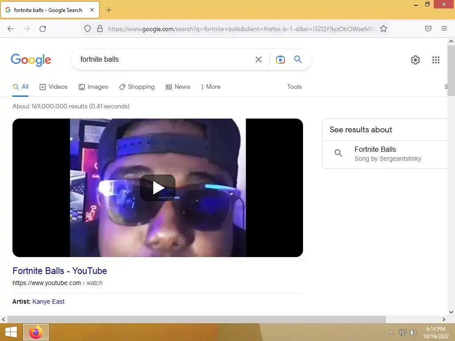
Task: Click the Fortnite Balls video thumbnail
Action: pyautogui.click(x=158, y=188)
